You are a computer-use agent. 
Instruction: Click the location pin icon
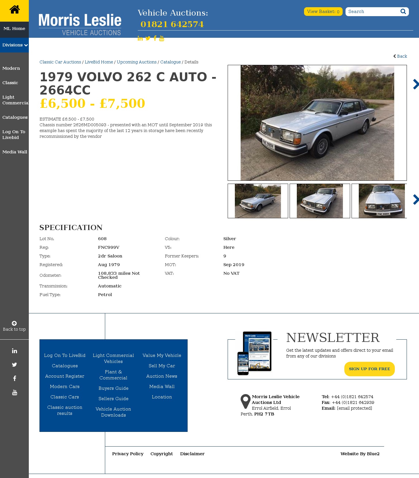click(x=246, y=401)
